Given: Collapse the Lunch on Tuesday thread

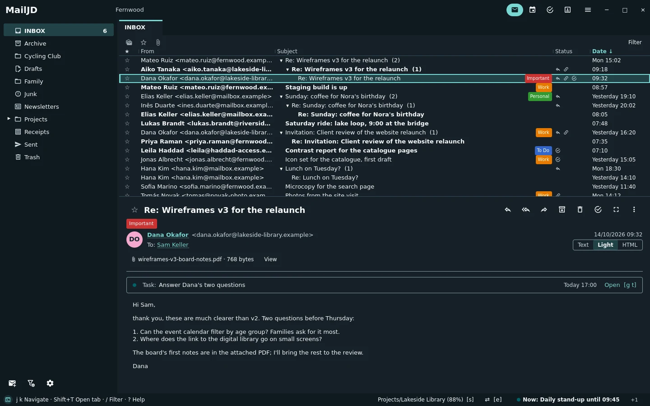Looking at the screenshot, I should [x=281, y=169].
